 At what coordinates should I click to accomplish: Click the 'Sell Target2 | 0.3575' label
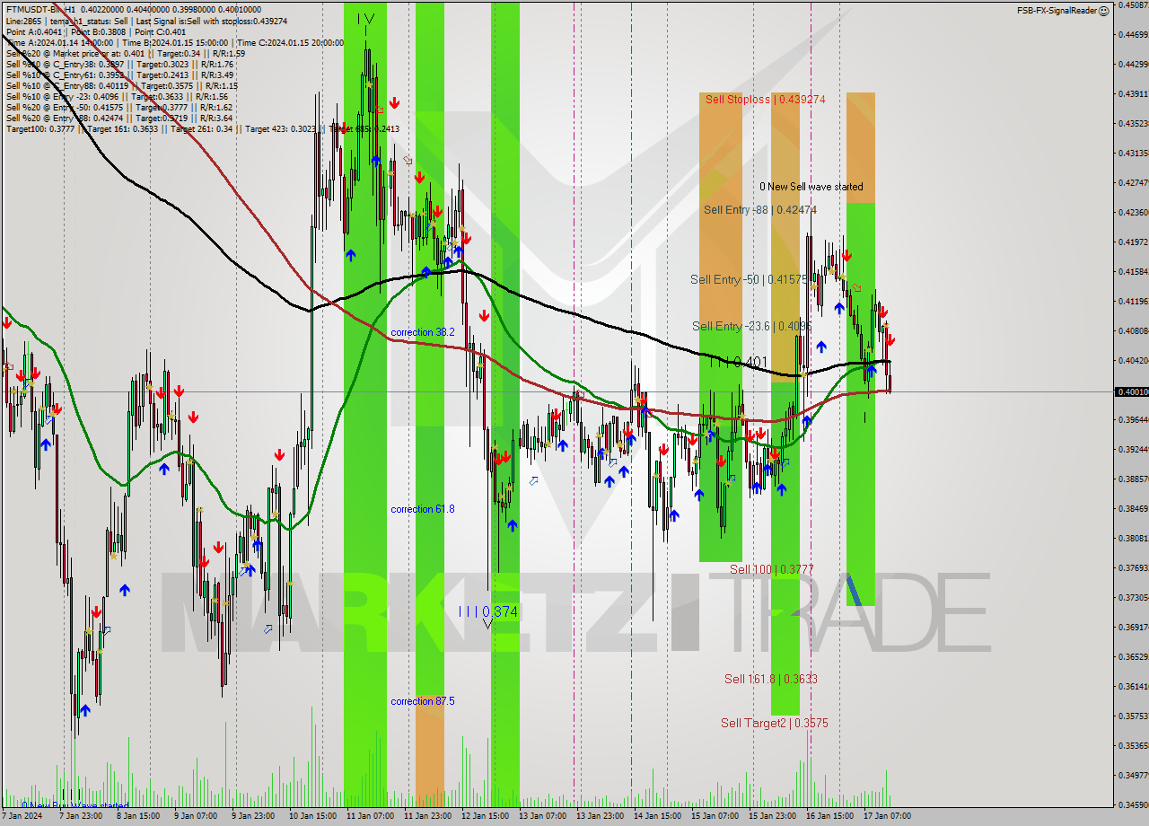point(774,723)
